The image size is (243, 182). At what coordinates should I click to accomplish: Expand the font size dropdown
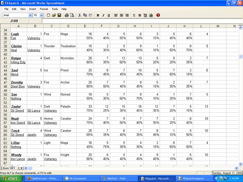(42, 15)
